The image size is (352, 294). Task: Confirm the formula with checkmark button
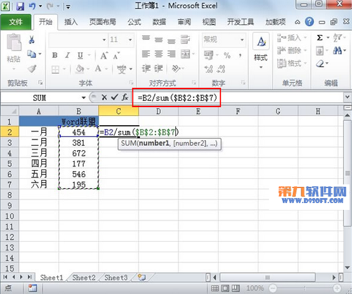115,97
